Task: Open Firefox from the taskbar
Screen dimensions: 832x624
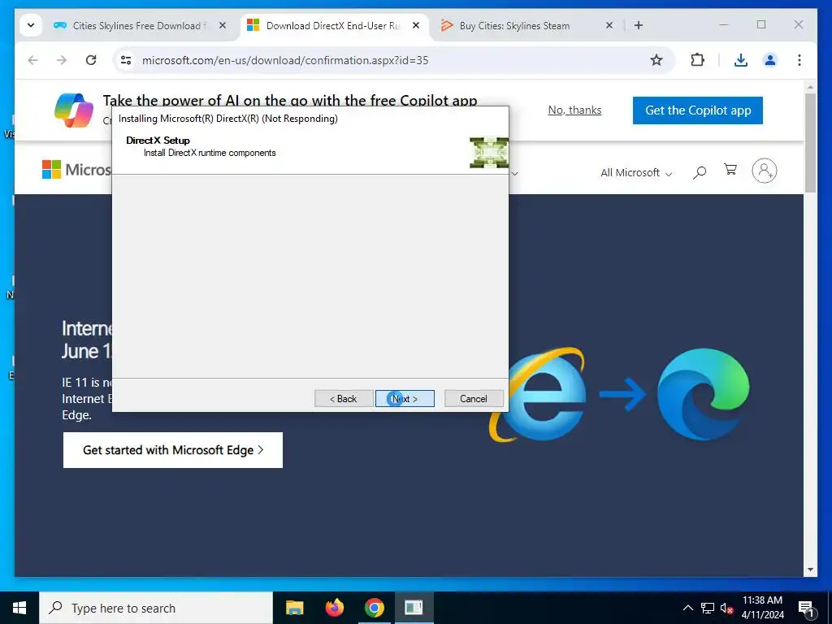Action: pyautogui.click(x=334, y=608)
